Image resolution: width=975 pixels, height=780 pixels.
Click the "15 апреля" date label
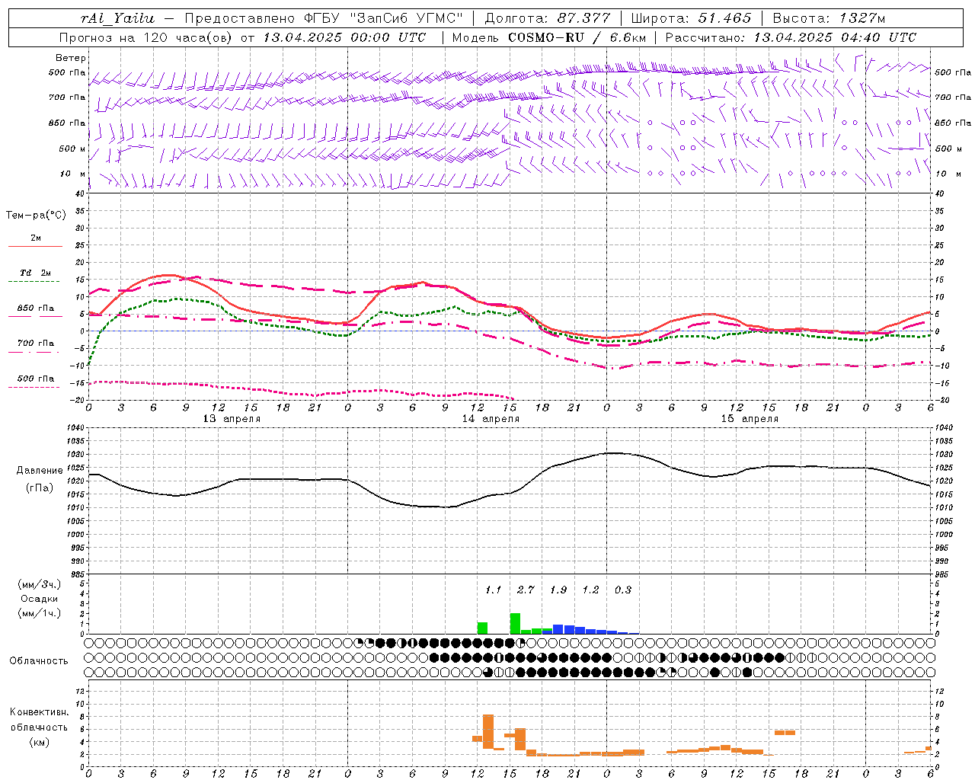point(750,419)
